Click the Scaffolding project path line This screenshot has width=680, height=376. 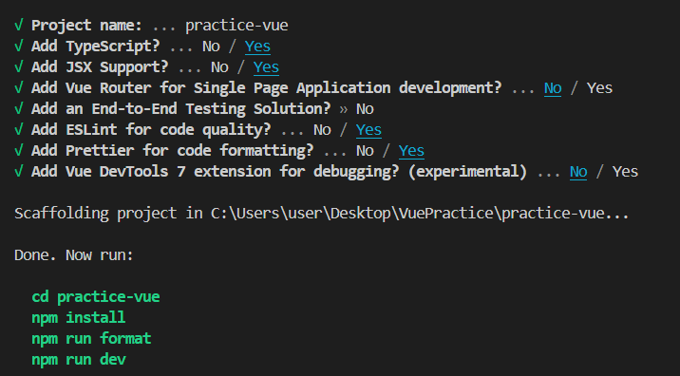pos(321,213)
